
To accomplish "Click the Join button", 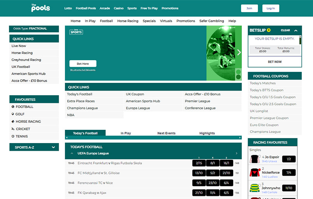I will [x=249, y=8].
